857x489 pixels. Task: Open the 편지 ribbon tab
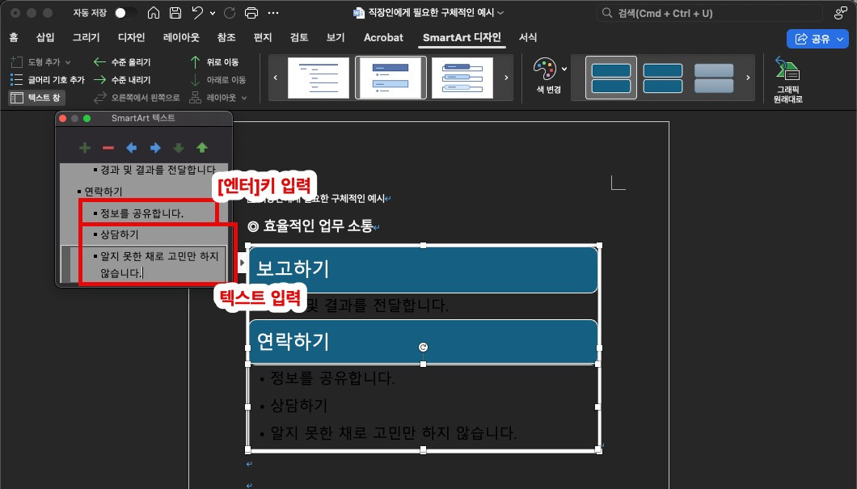pyautogui.click(x=262, y=37)
